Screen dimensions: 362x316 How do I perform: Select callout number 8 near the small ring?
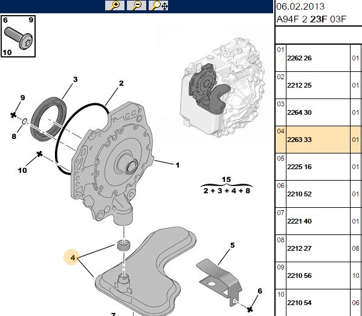coord(14,136)
